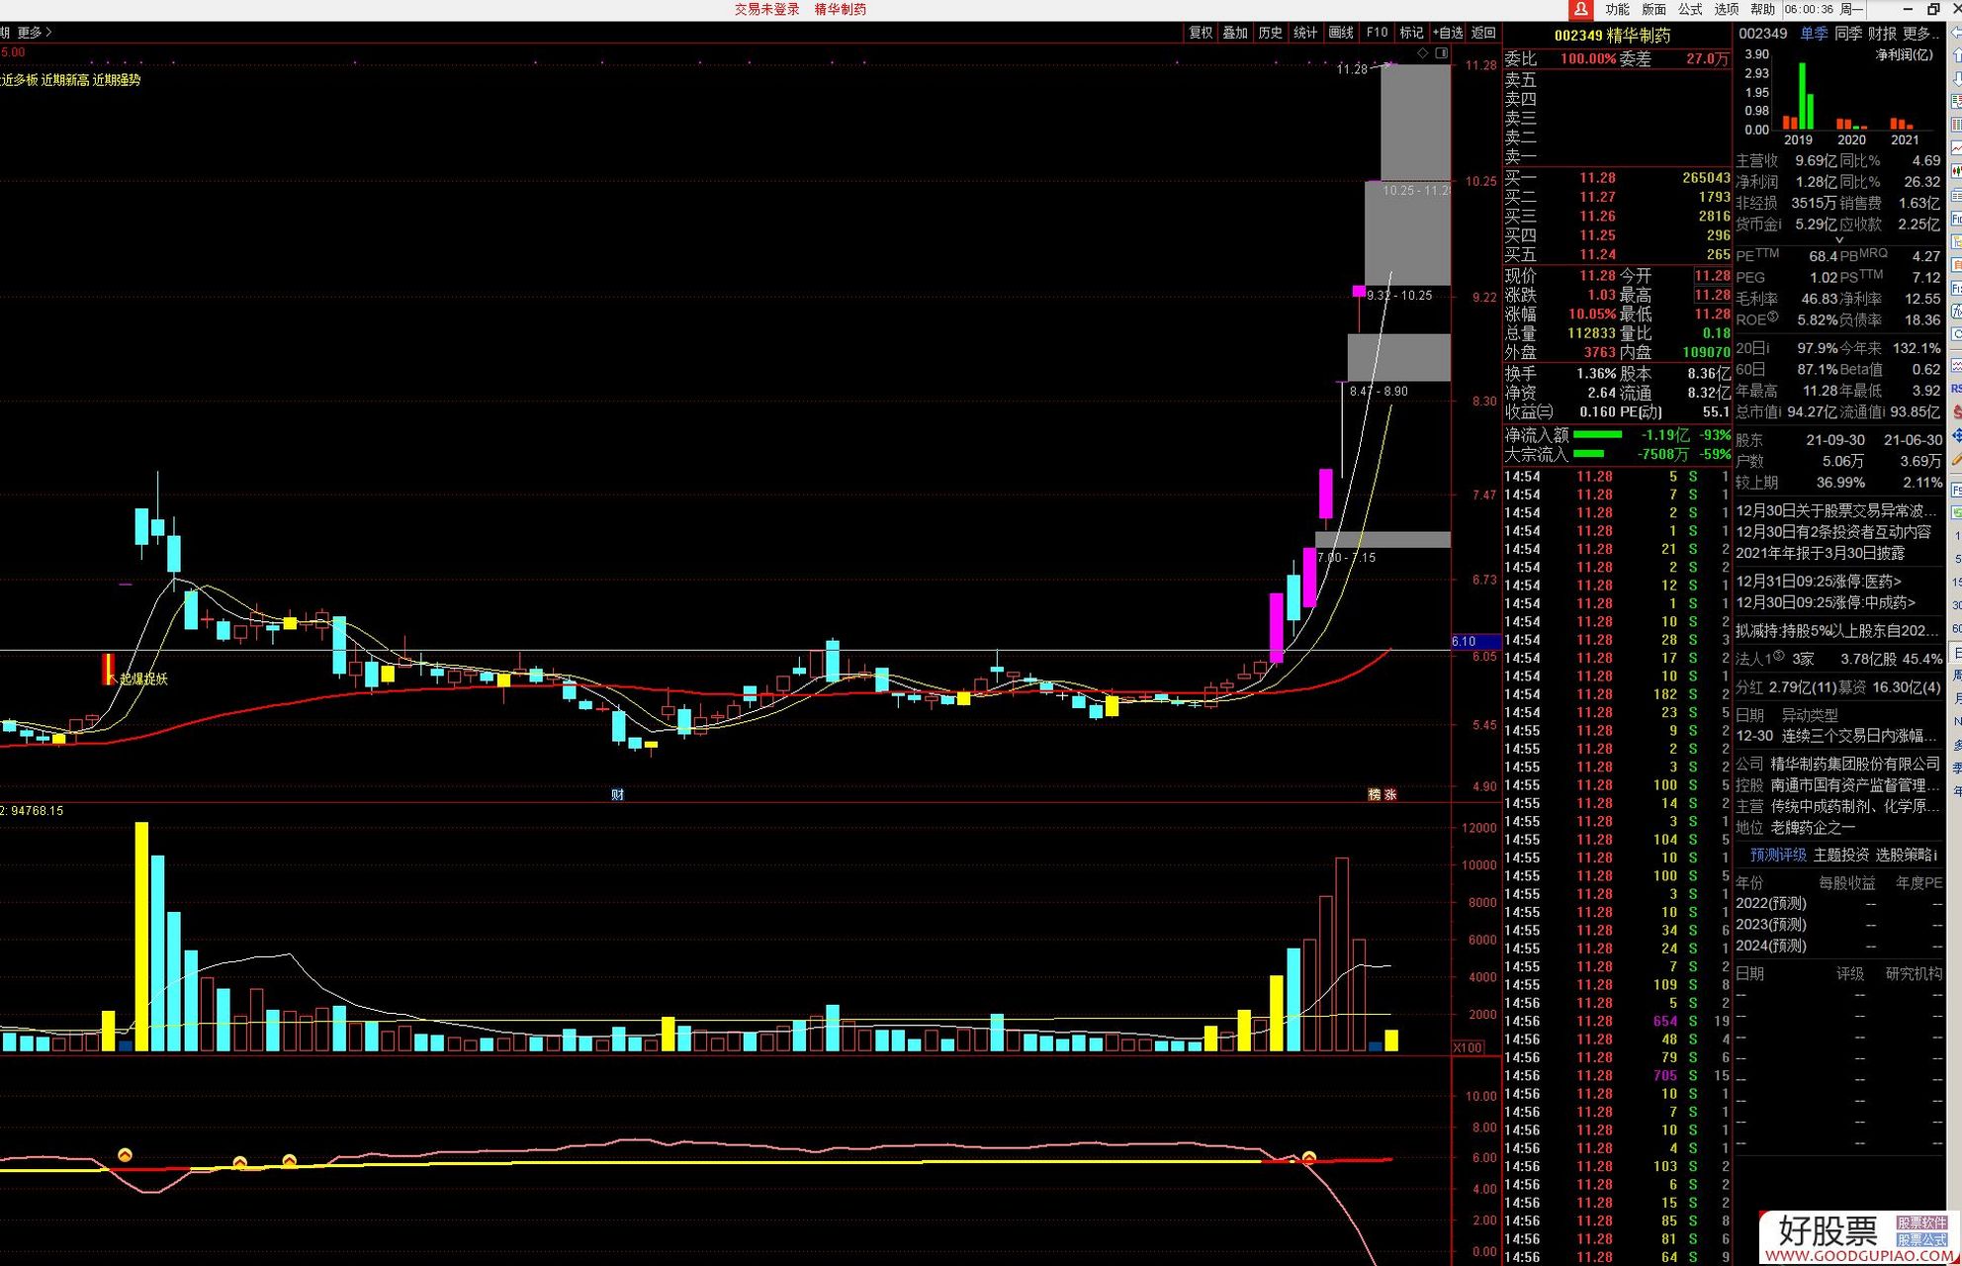
Task: Click the 9.32 - 10.25 gap range label
Action: 1398,296
